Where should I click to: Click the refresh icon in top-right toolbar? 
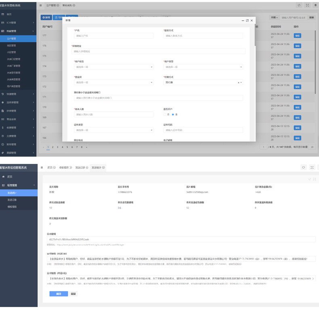point(299,5)
